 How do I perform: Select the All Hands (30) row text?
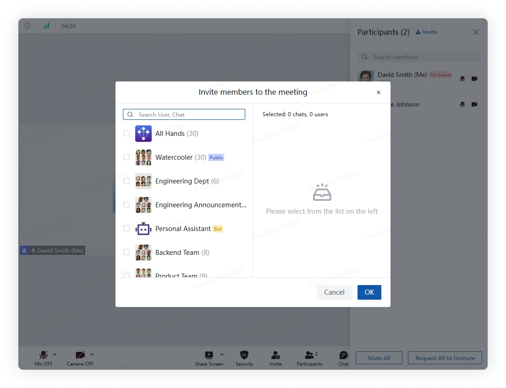coord(177,134)
